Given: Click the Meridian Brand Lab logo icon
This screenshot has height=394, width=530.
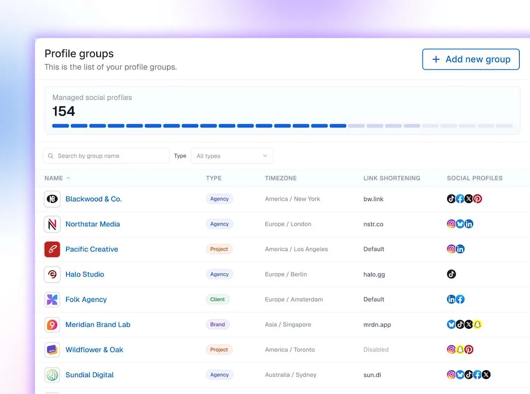Looking at the screenshot, I should pos(52,325).
